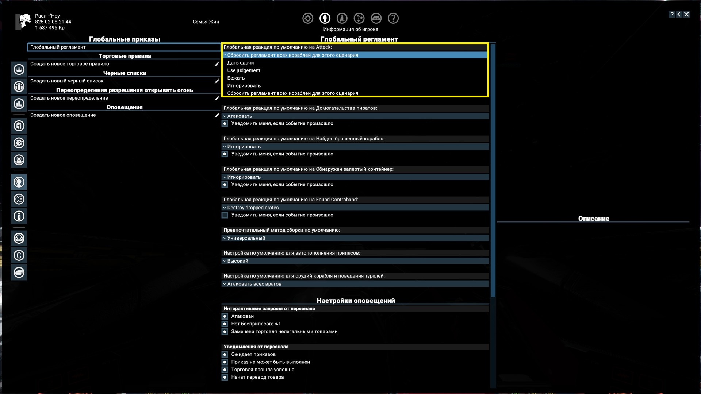Open the envelope messages icon
This screenshot has height=394, width=701.
19,238
